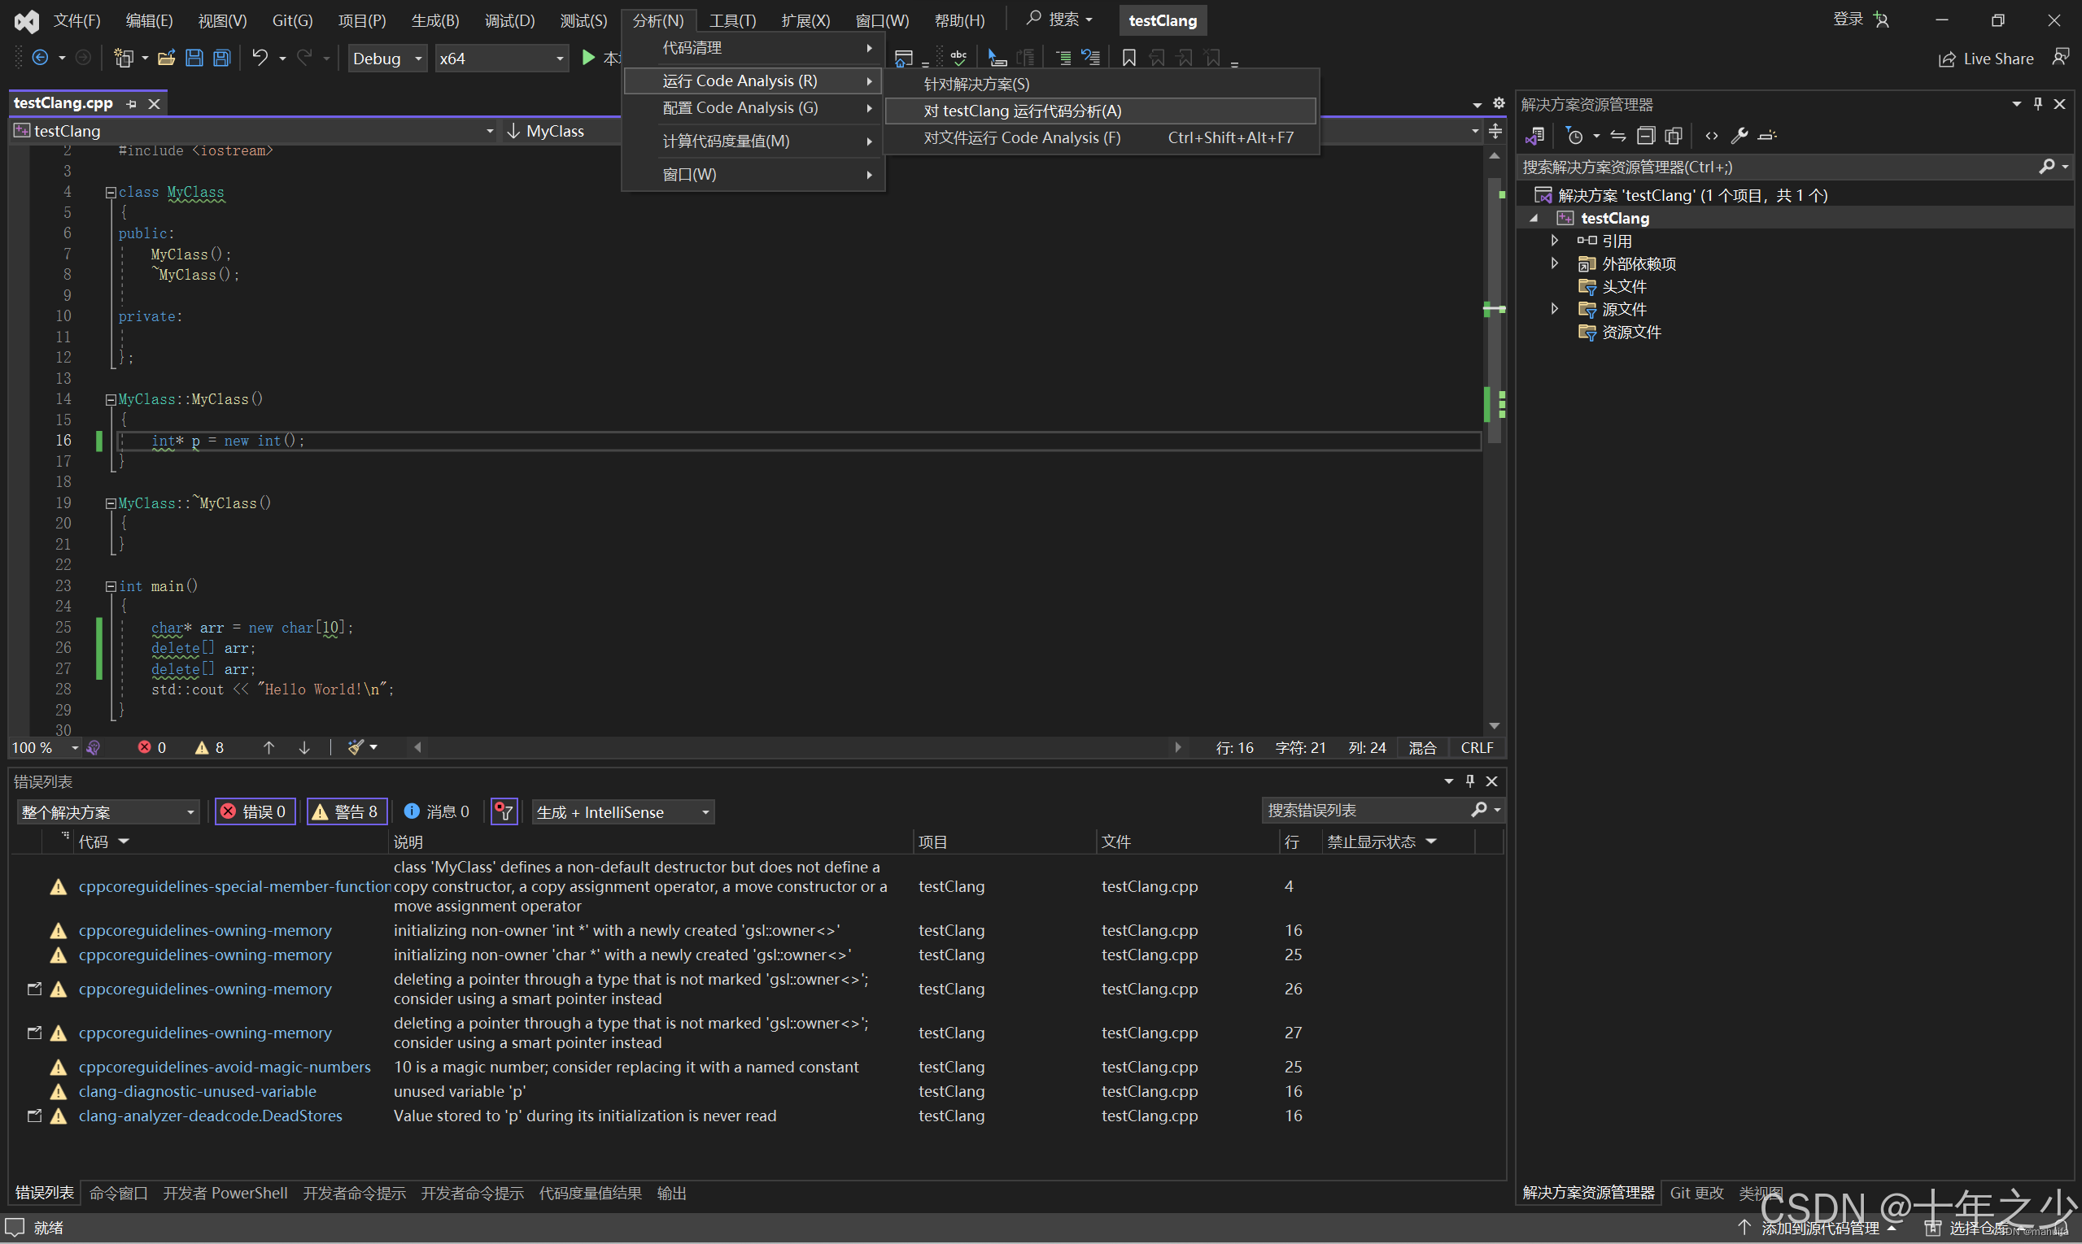
Task: Open the Debug configuration dropdown
Action: [386, 59]
